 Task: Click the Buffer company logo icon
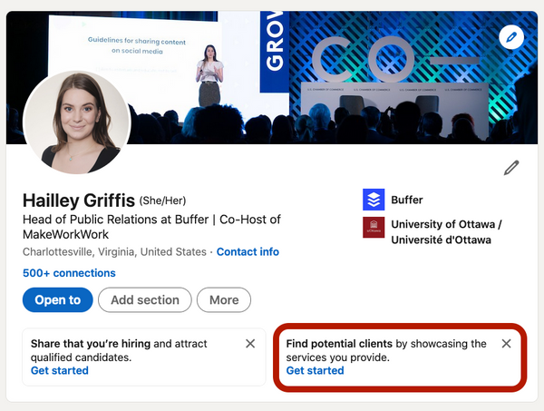[x=373, y=200]
